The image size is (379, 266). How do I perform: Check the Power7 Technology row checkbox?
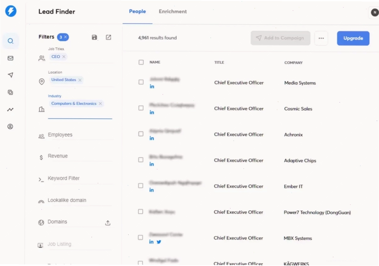[141, 212]
